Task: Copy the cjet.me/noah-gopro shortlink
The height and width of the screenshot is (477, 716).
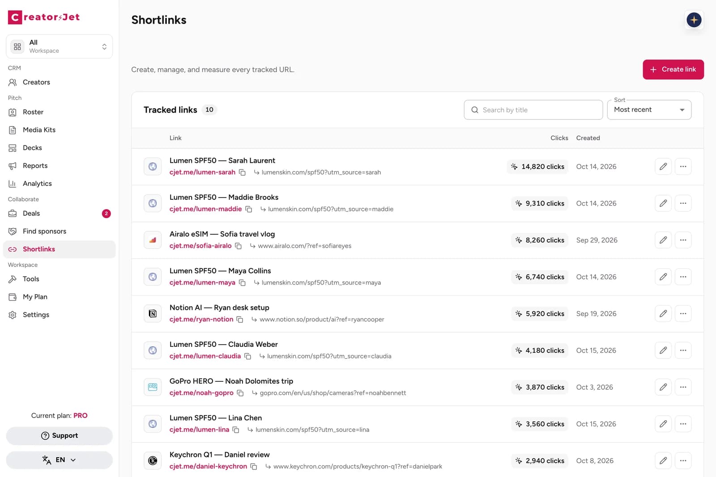Action: 240,393
